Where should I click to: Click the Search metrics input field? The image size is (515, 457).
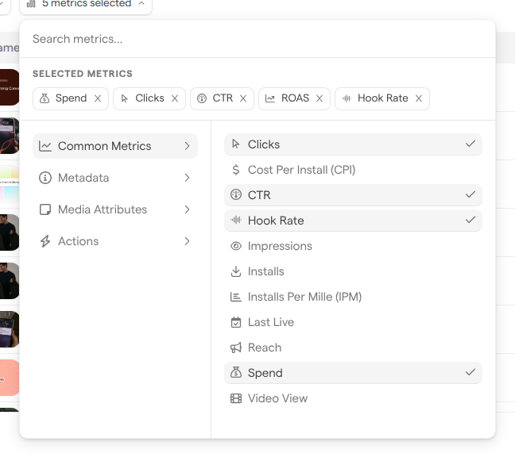pos(257,39)
